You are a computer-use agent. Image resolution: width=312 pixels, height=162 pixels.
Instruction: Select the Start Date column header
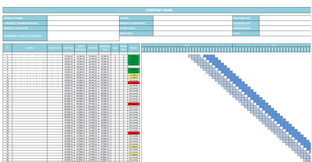(68, 48)
